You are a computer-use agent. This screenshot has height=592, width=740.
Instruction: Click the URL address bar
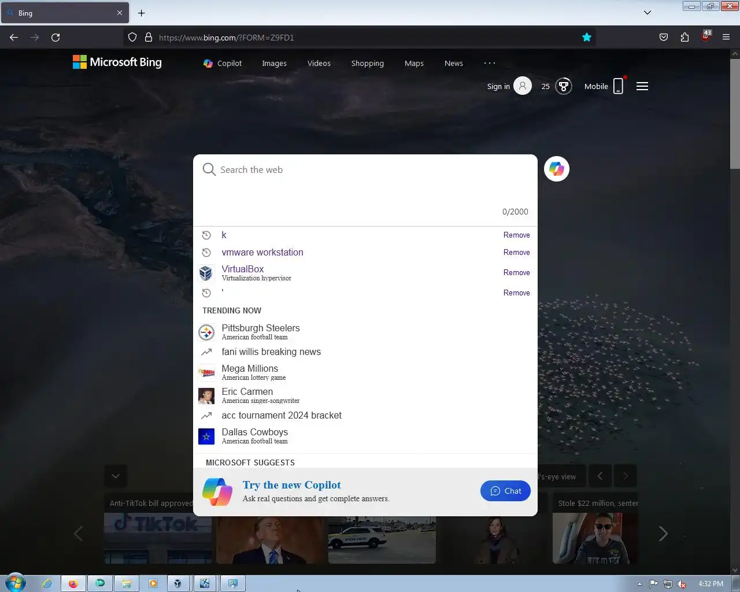[358, 38]
